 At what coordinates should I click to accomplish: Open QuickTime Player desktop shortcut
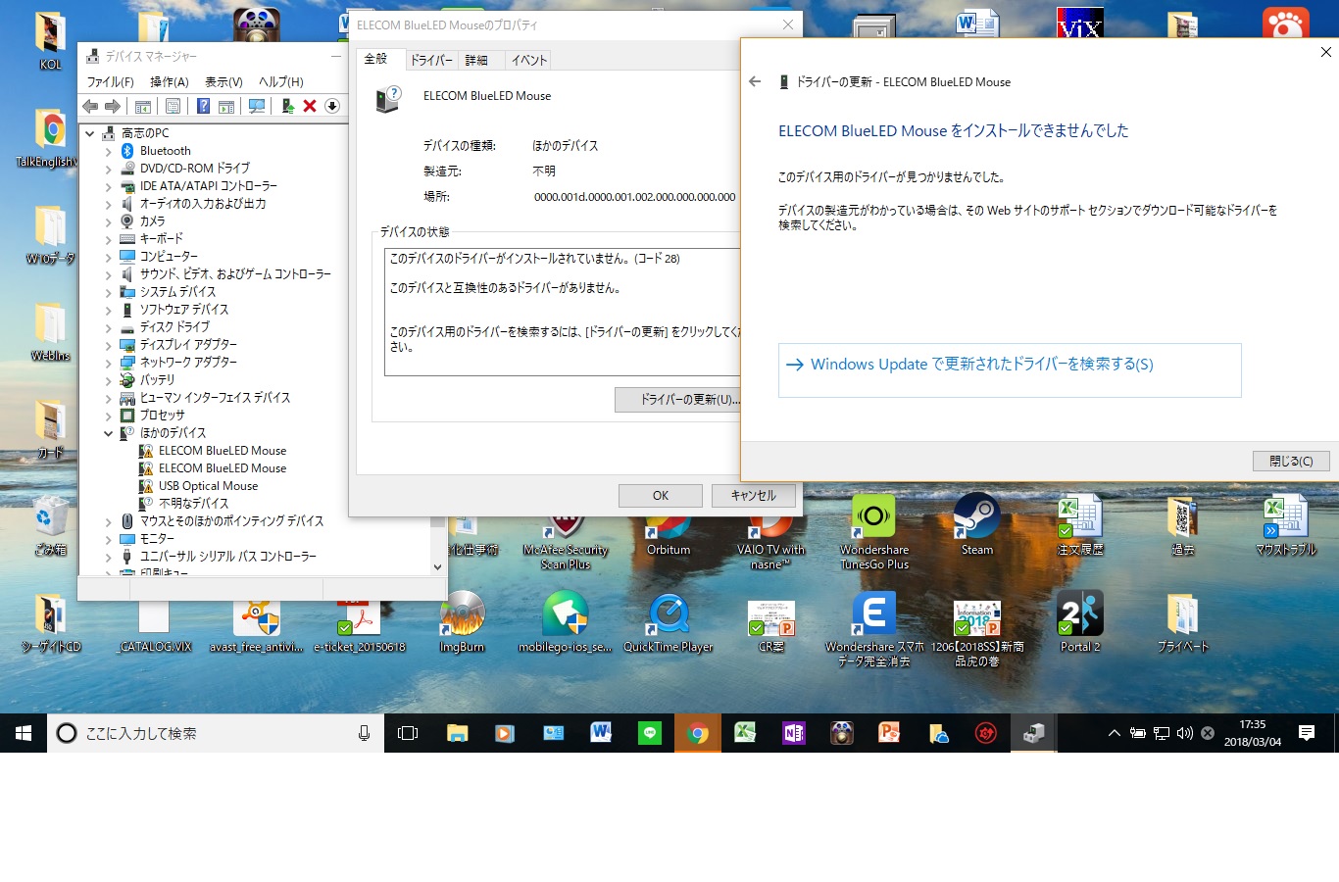(x=669, y=623)
